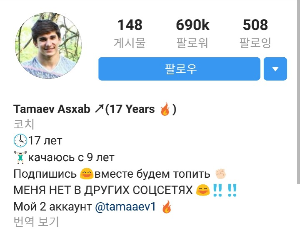Open the circular profile picture

(48, 46)
